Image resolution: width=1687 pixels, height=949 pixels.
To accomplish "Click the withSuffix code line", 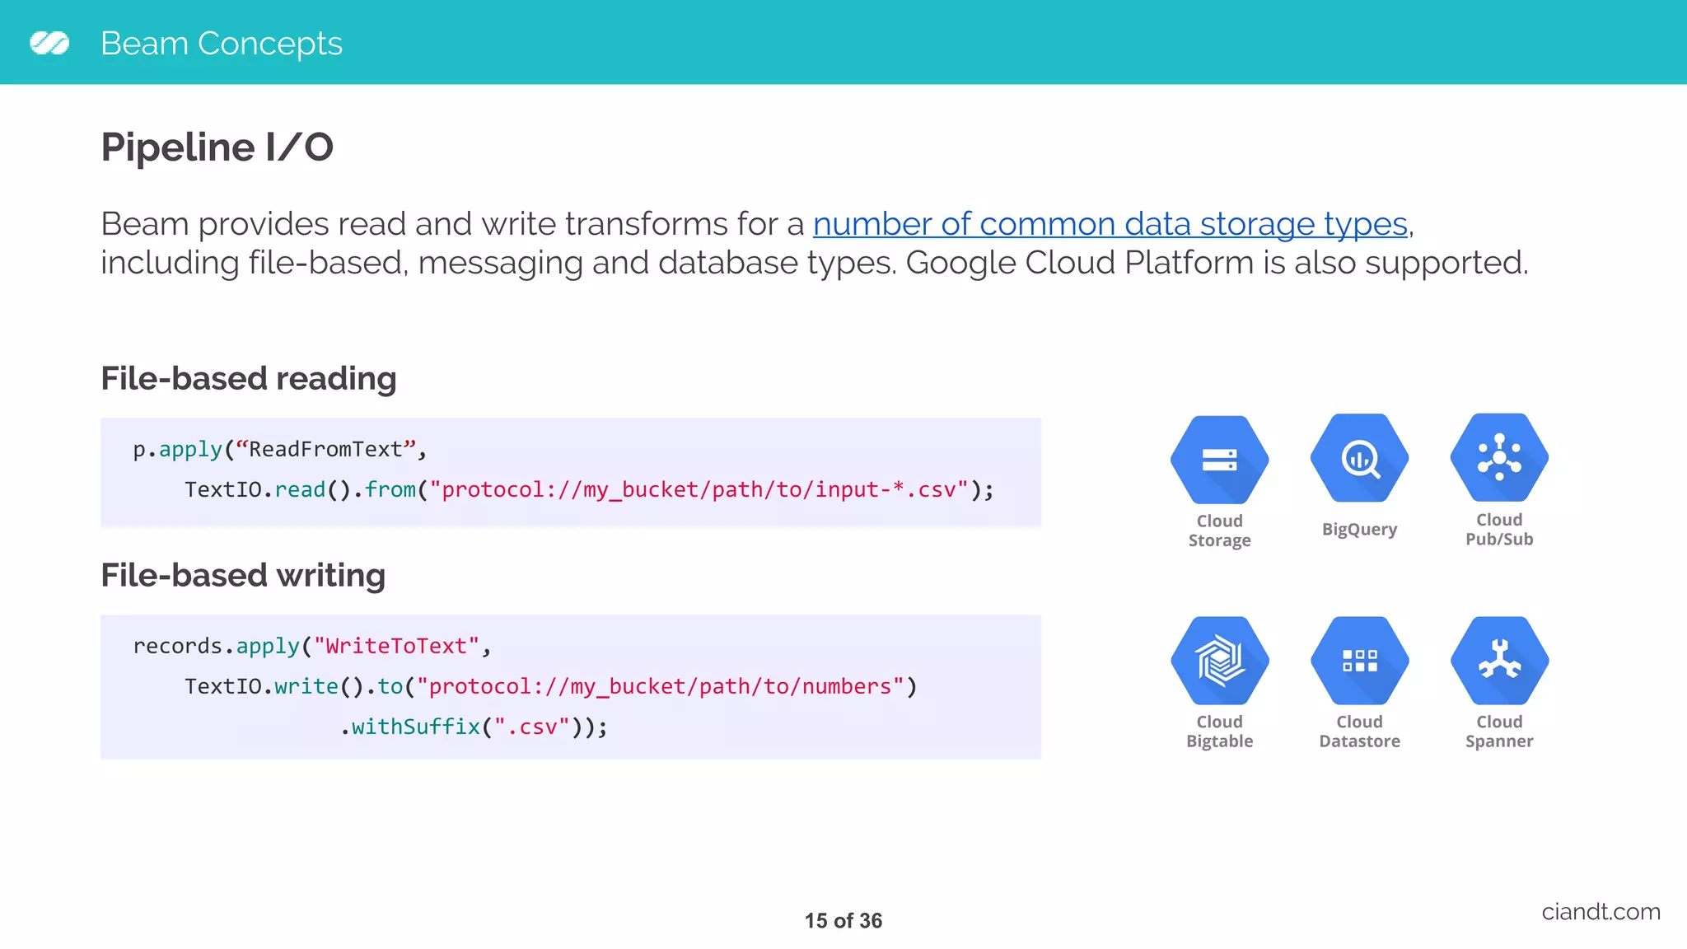I will coord(474,727).
